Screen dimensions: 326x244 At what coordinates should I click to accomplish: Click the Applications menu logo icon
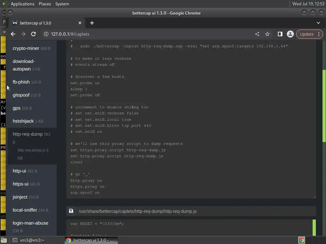(5, 4)
